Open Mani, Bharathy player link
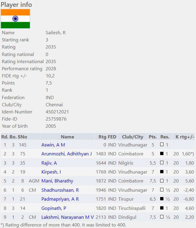The height and width of the screenshot is (228, 196). 57,181
